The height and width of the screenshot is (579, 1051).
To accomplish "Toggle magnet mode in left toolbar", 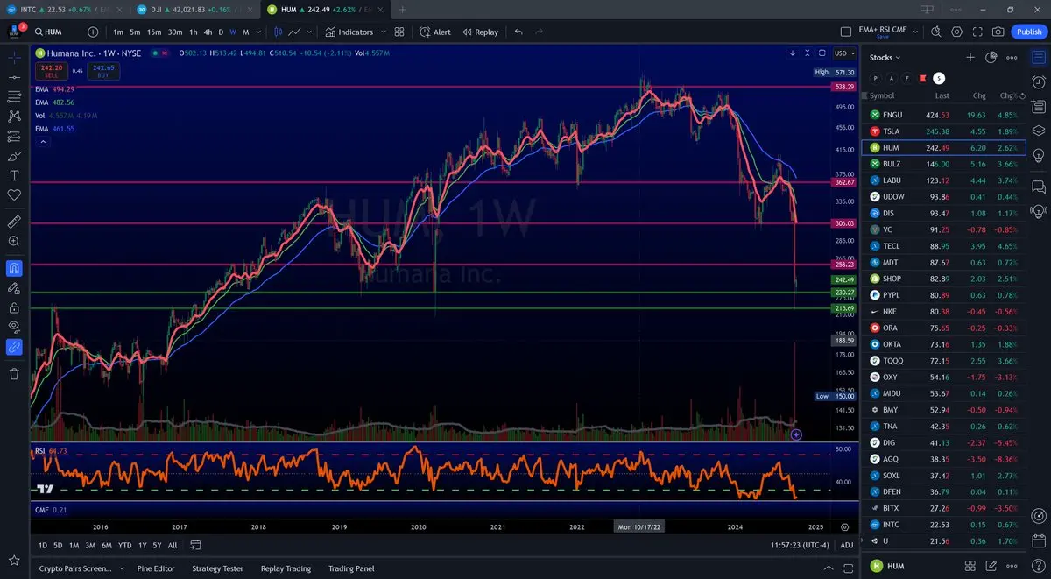I will 14,268.
